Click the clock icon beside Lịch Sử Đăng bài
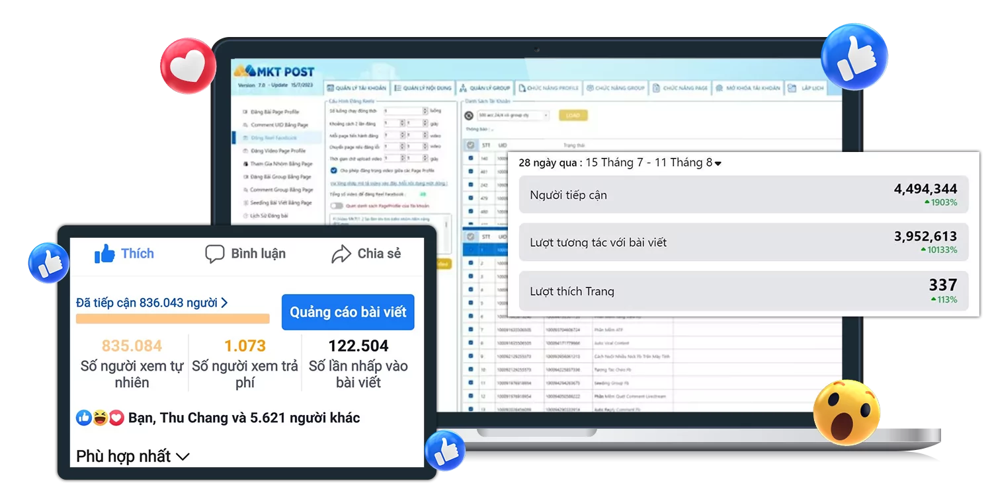Screen dimensions: 992x483 pyautogui.click(x=245, y=216)
